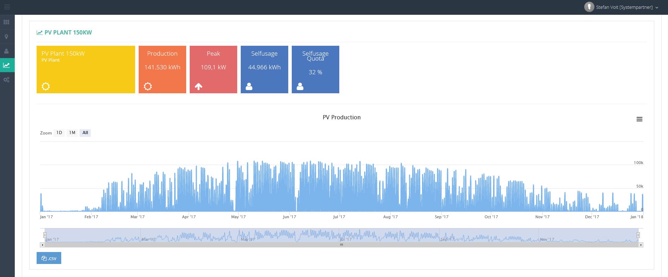Image resolution: width=668 pixels, height=277 pixels.
Task: Open the chart context menu icon
Action: click(639, 119)
